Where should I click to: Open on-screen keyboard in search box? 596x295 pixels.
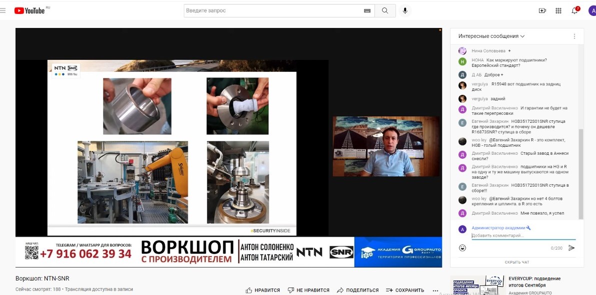point(367,10)
